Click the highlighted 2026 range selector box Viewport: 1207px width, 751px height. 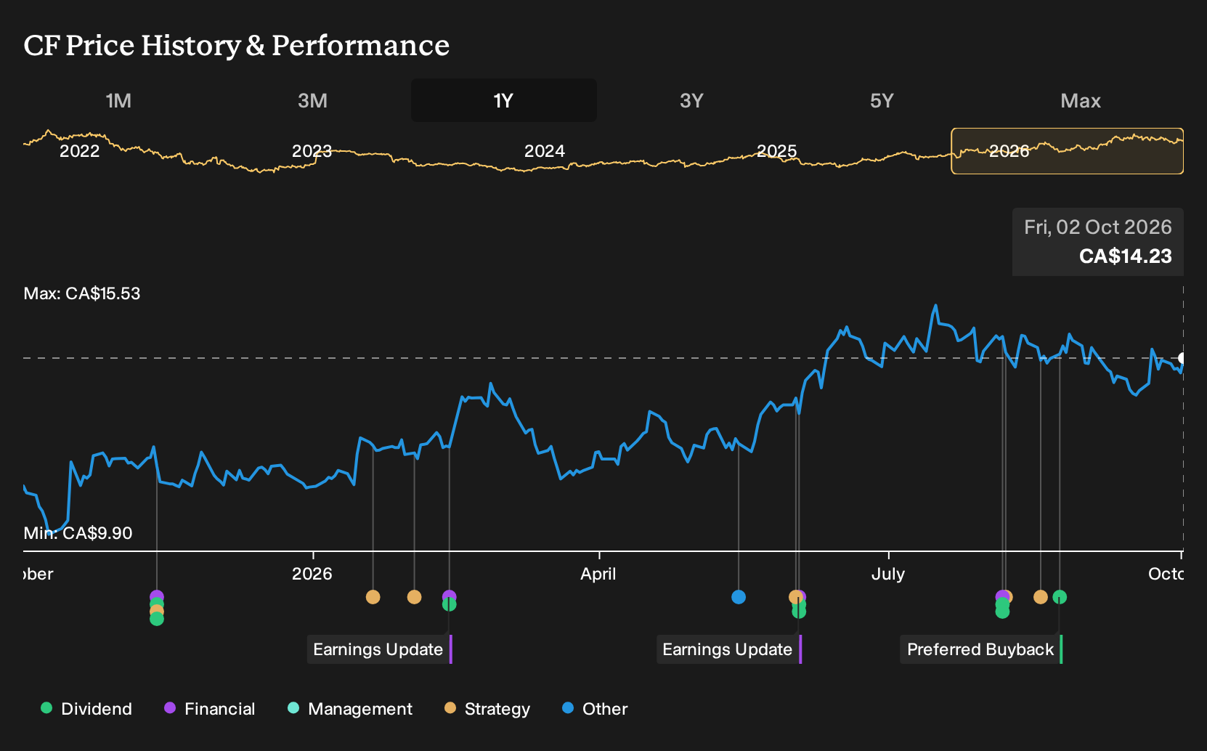[1068, 151]
